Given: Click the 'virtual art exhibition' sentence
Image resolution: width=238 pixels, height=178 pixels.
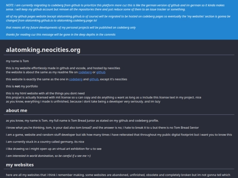Looking at the screenshot, I should click(54, 149).
